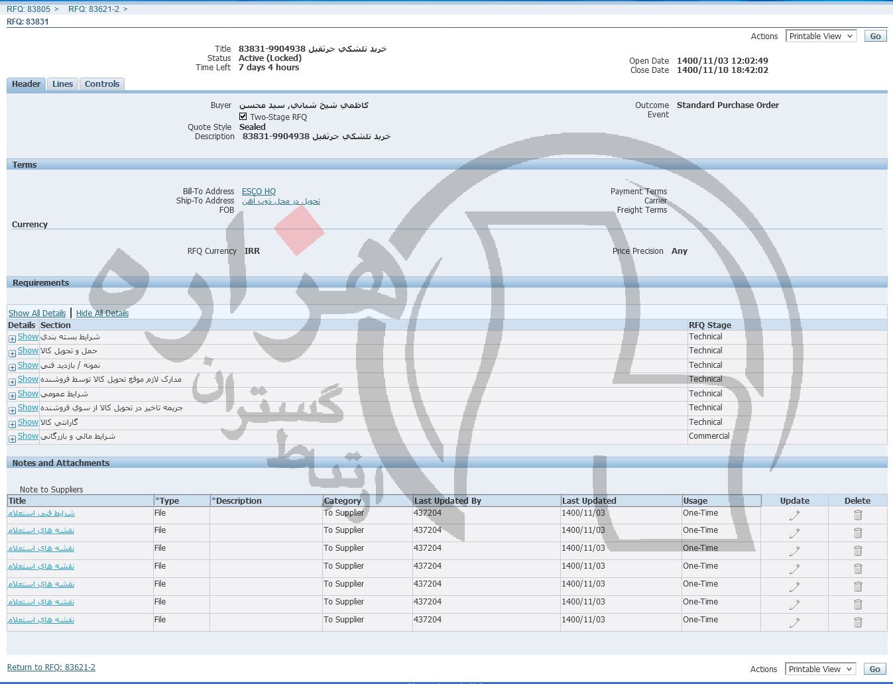
Task: Click Return to RFQ: 83621-2 link
Action: 51,667
